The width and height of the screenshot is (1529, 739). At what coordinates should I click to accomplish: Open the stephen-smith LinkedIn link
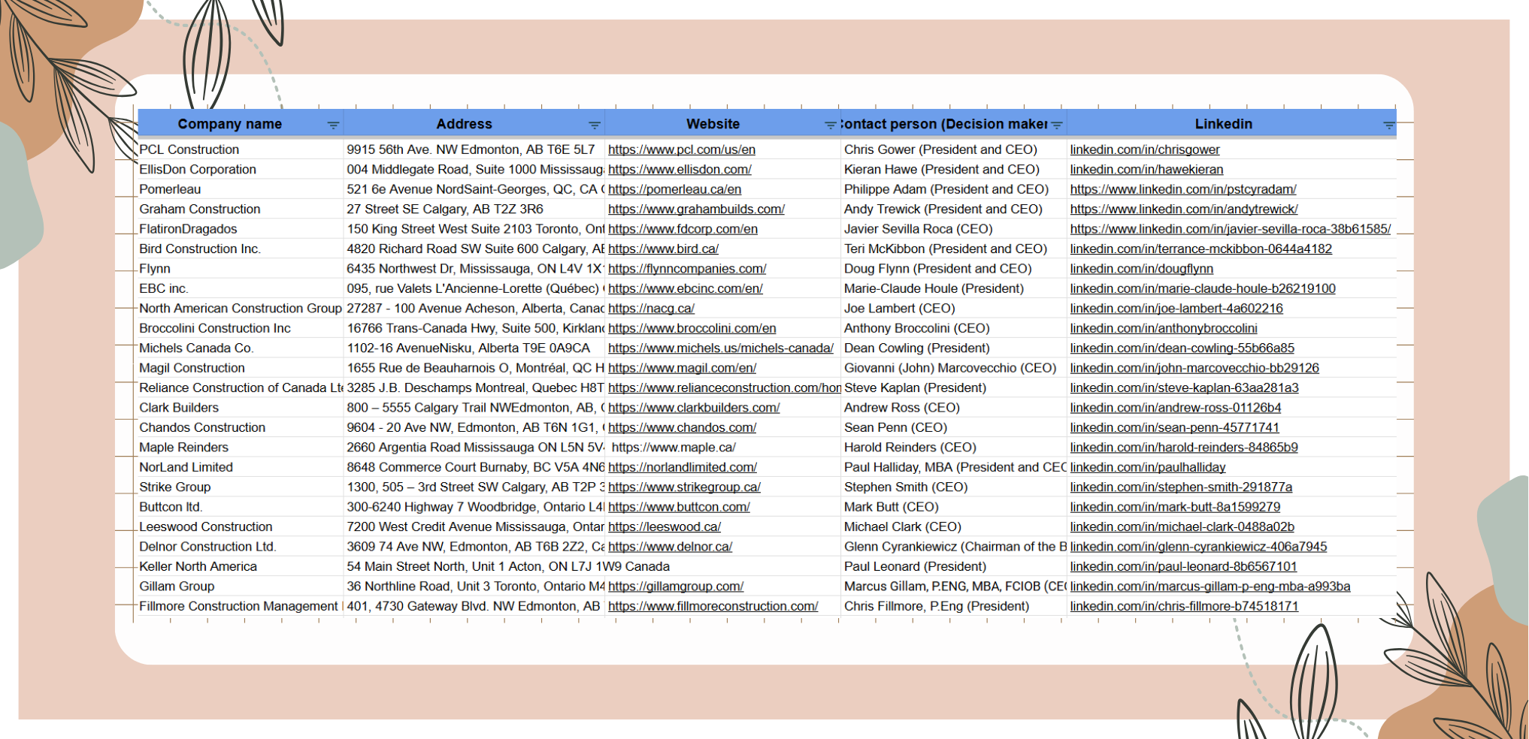pyautogui.click(x=1182, y=487)
